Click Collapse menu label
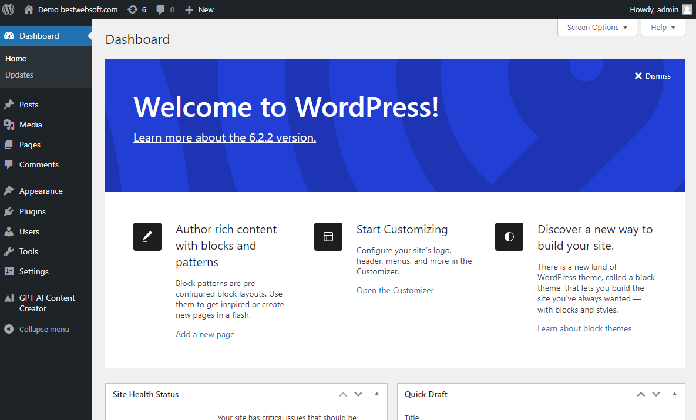The image size is (696, 420). point(44,329)
